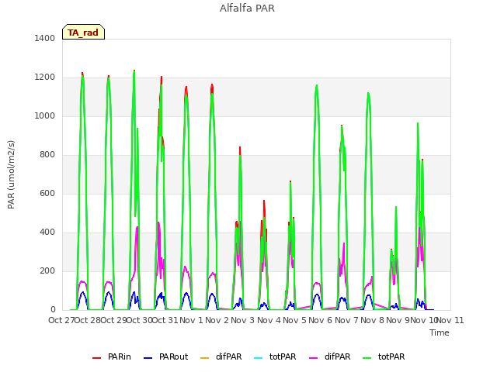The image size is (497, 372).
Task: Click the 1200 y-axis tick label
Action: (x=45, y=77)
